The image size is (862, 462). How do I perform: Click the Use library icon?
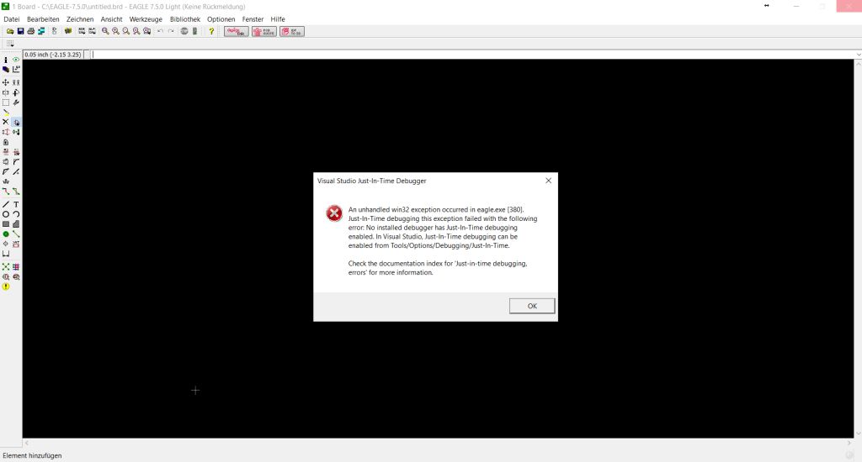coord(68,31)
